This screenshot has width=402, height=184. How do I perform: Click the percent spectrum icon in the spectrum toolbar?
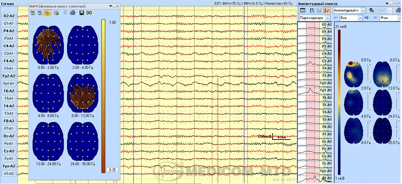[x=312, y=10]
